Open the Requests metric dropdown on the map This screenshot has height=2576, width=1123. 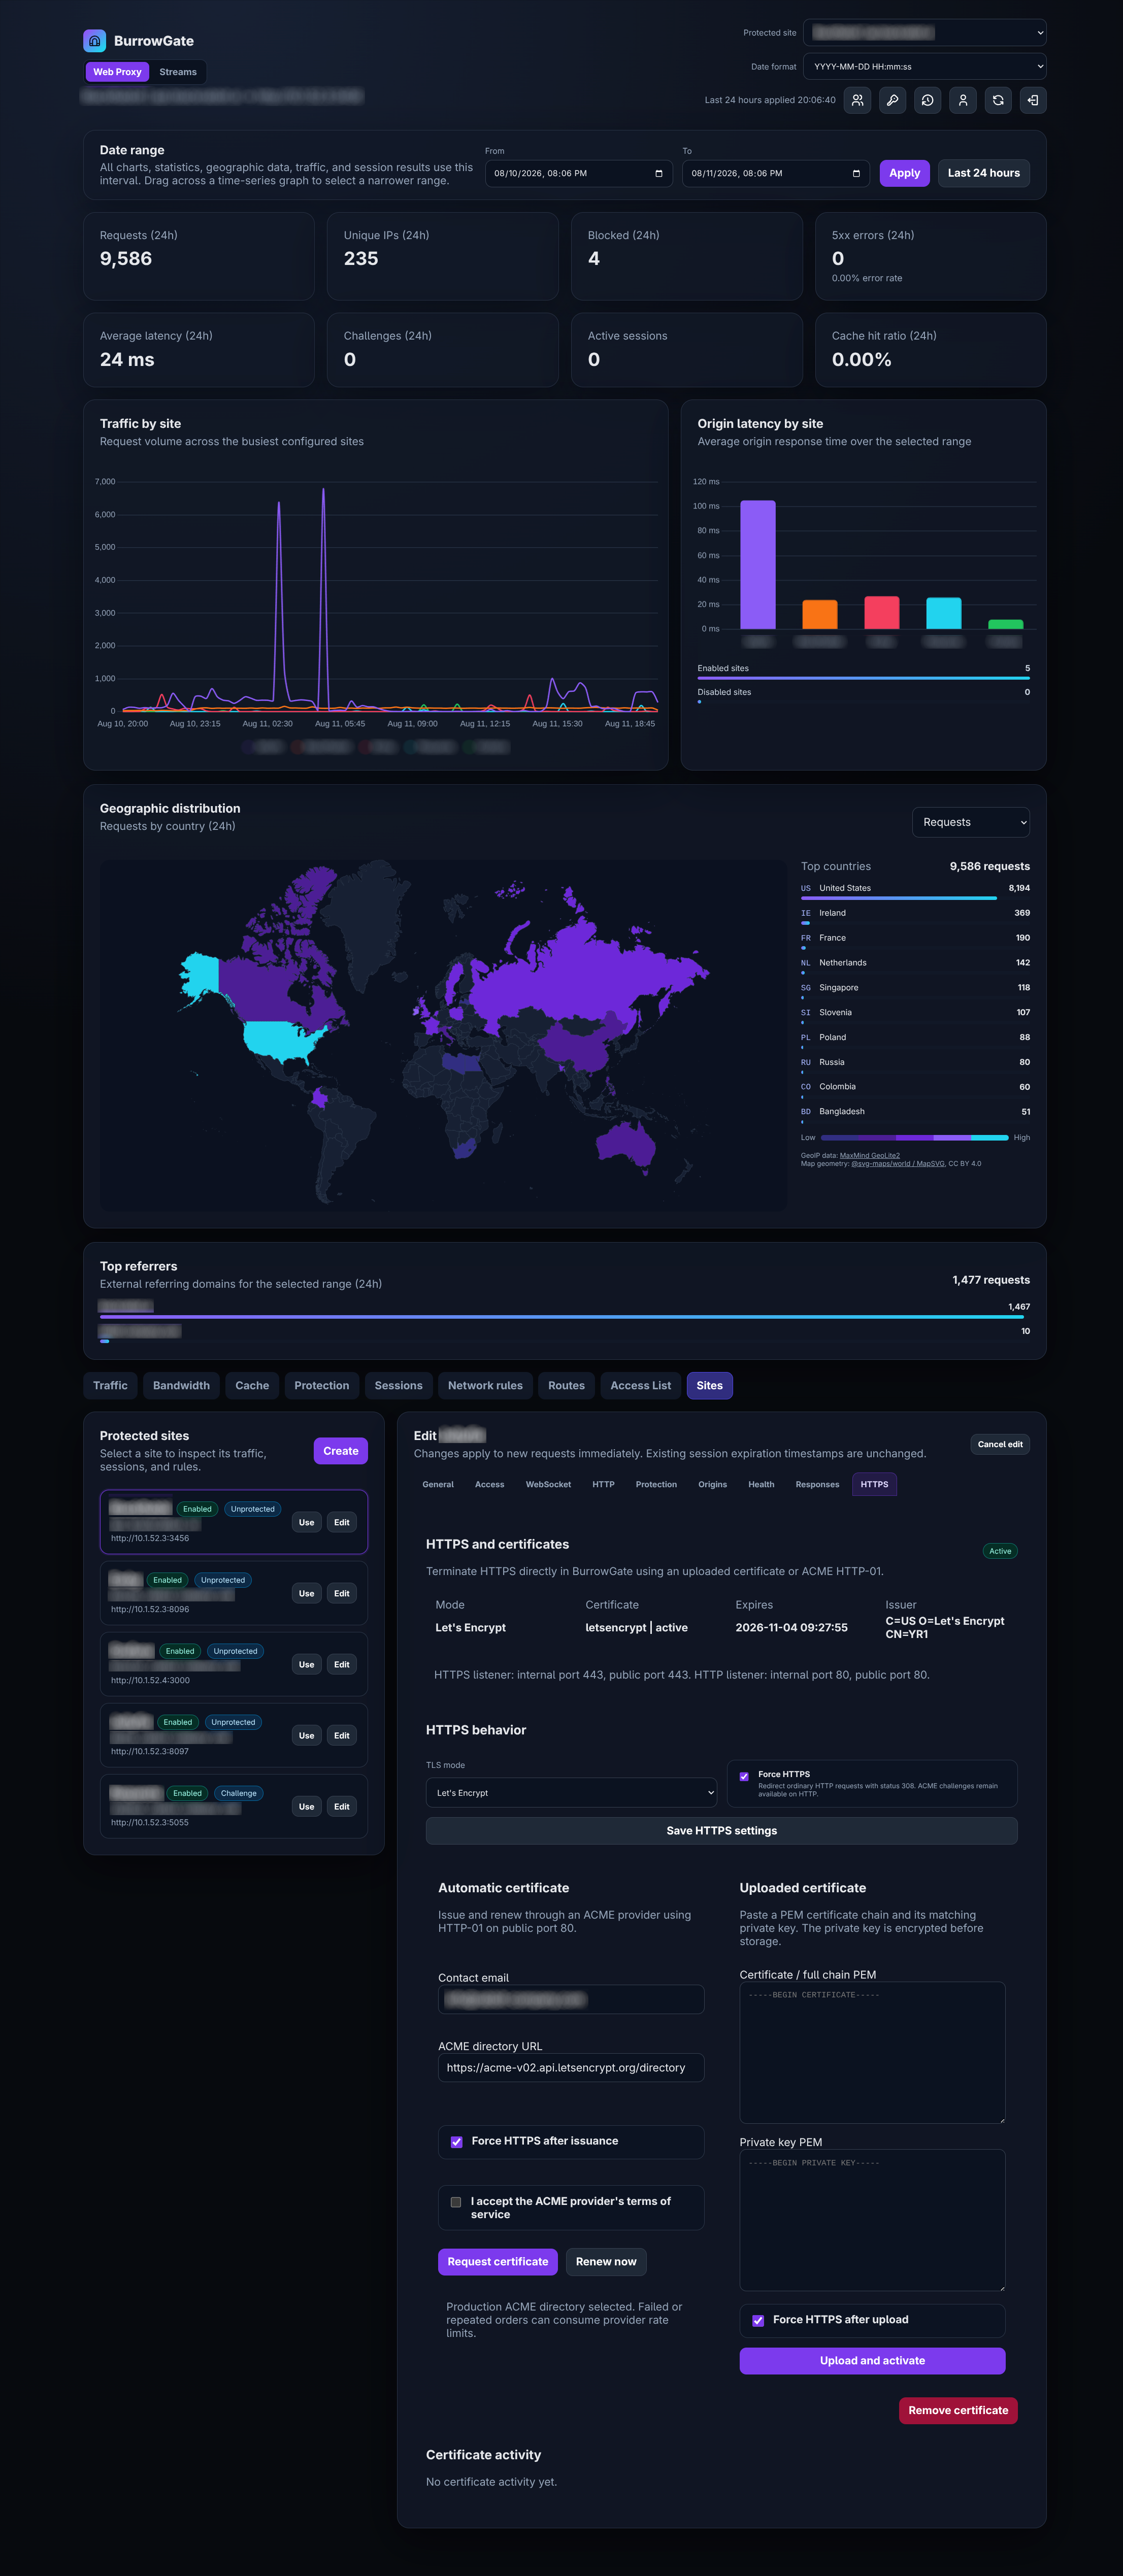970,822
